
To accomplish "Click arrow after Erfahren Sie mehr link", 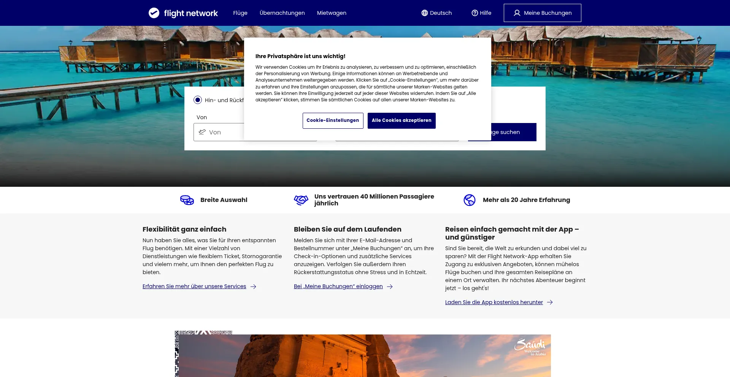I will click(x=253, y=287).
